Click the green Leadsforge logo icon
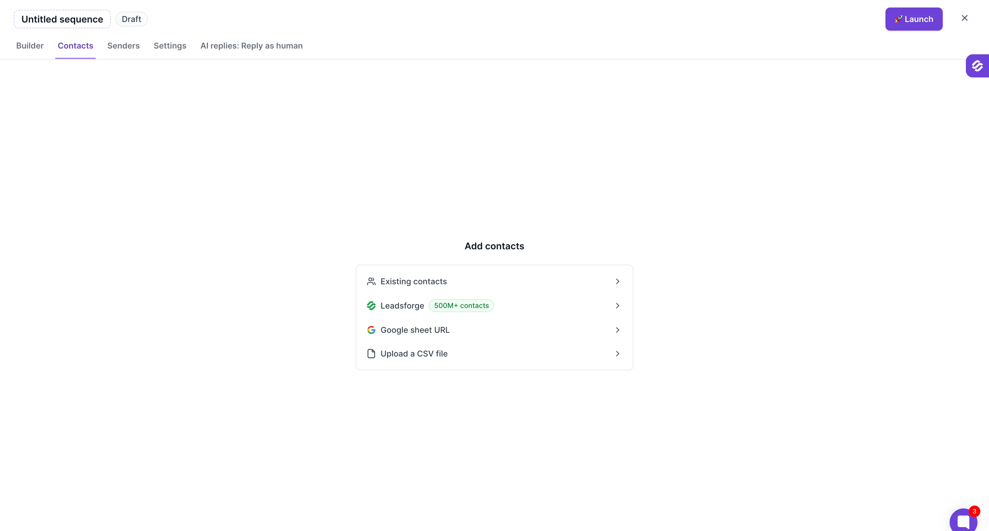The width and height of the screenshot is (989, 531). pyautogui.click(x=371, y=305)
